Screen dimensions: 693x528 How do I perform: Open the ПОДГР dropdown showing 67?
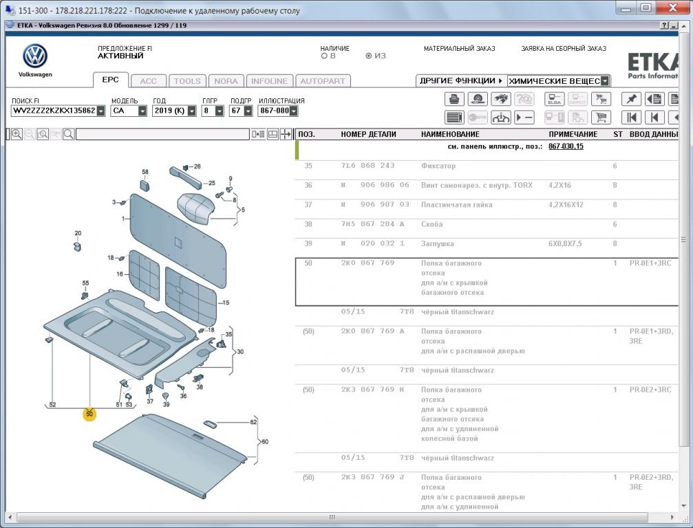coord(248,111)
